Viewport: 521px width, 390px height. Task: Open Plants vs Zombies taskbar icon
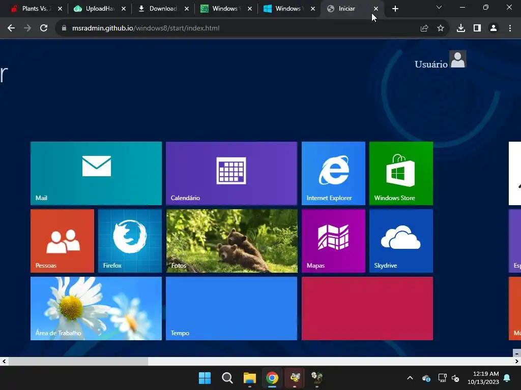pyautogui.click(x=317, y=378)
